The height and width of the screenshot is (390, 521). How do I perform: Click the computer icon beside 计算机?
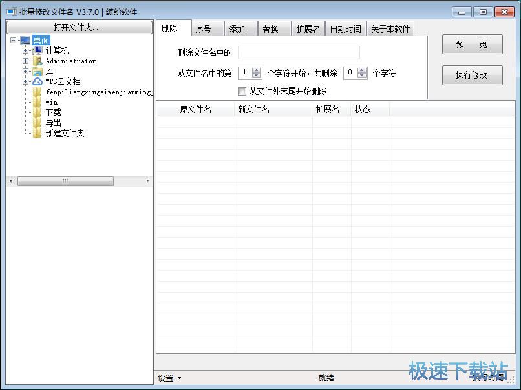pos(37,50)
